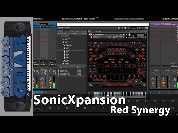The image size is (178, 133).
Task: Toggle the orange solo button on Delay channel
Action: tap(164, 83)
